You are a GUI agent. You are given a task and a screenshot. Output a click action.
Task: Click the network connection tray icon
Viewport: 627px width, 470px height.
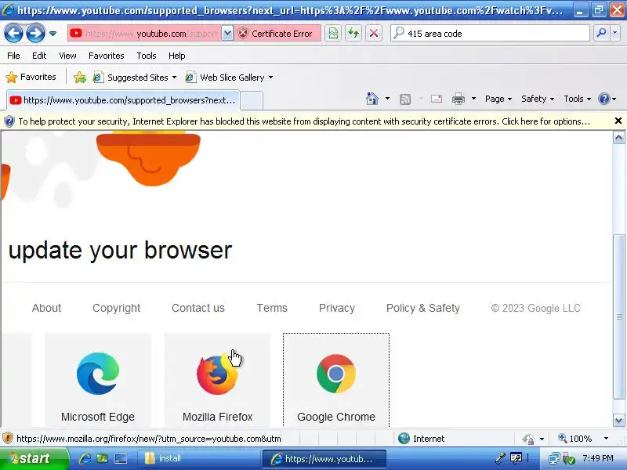[x=554, y=458]
